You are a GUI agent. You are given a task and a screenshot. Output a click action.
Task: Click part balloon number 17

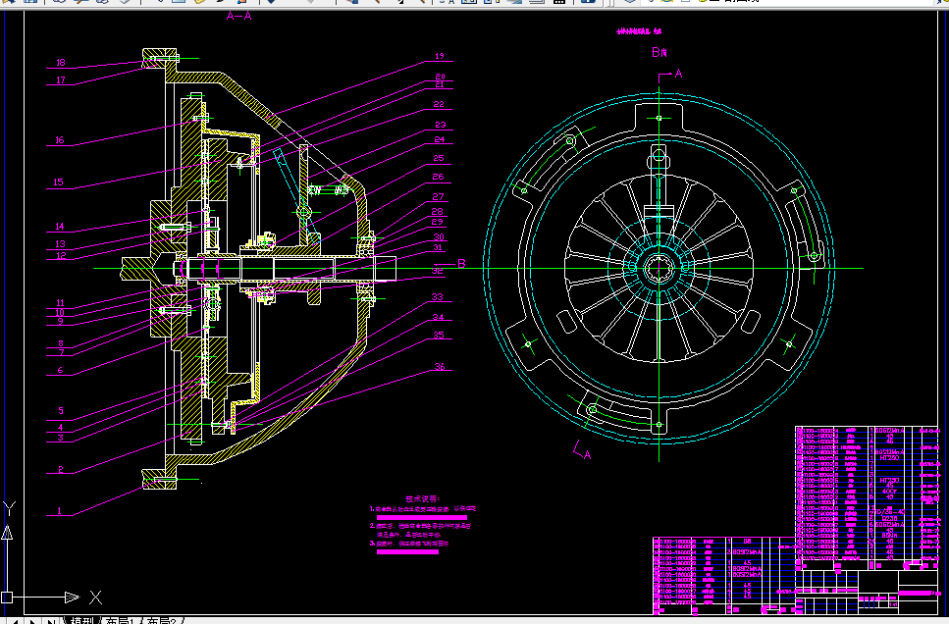click(x=61, y=79)
